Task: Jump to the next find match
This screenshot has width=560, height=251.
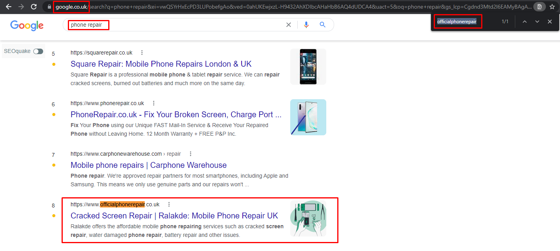Action: point(537,22)
